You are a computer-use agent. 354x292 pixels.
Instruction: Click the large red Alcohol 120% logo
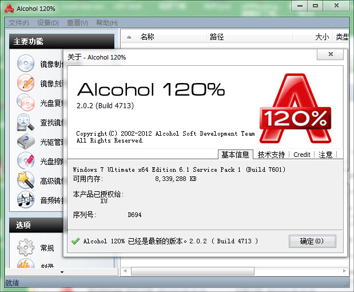295,108
